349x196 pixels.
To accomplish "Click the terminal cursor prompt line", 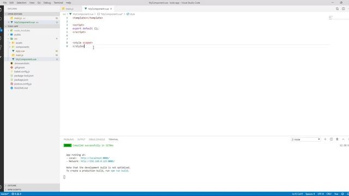I will tap(64, 177).
